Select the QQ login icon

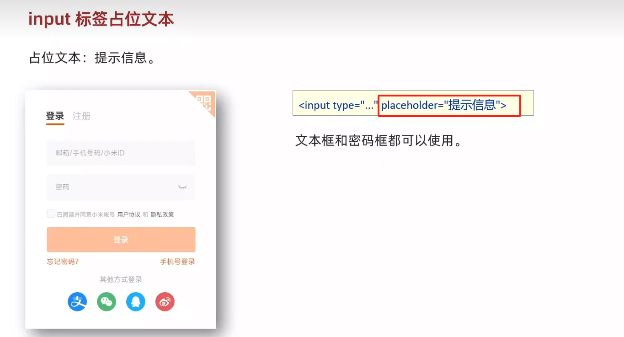pyautogui.click(x=135, y=301)
